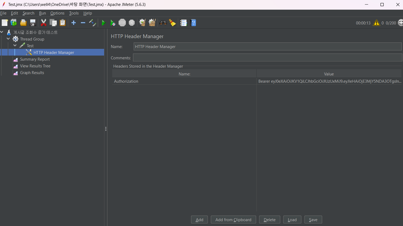Click the warning triangle log indicator
Viewport: 403px width, 226px height.
point(377,23)
